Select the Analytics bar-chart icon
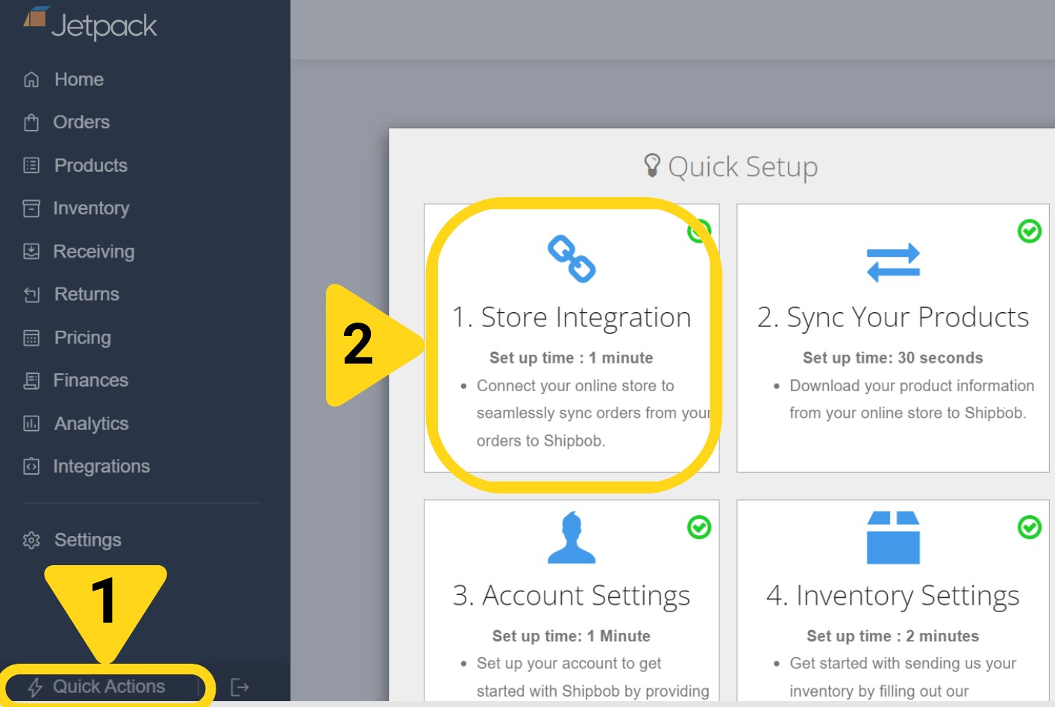The height and width of the screenshot is (707, 1055). [x=31, y=423]
